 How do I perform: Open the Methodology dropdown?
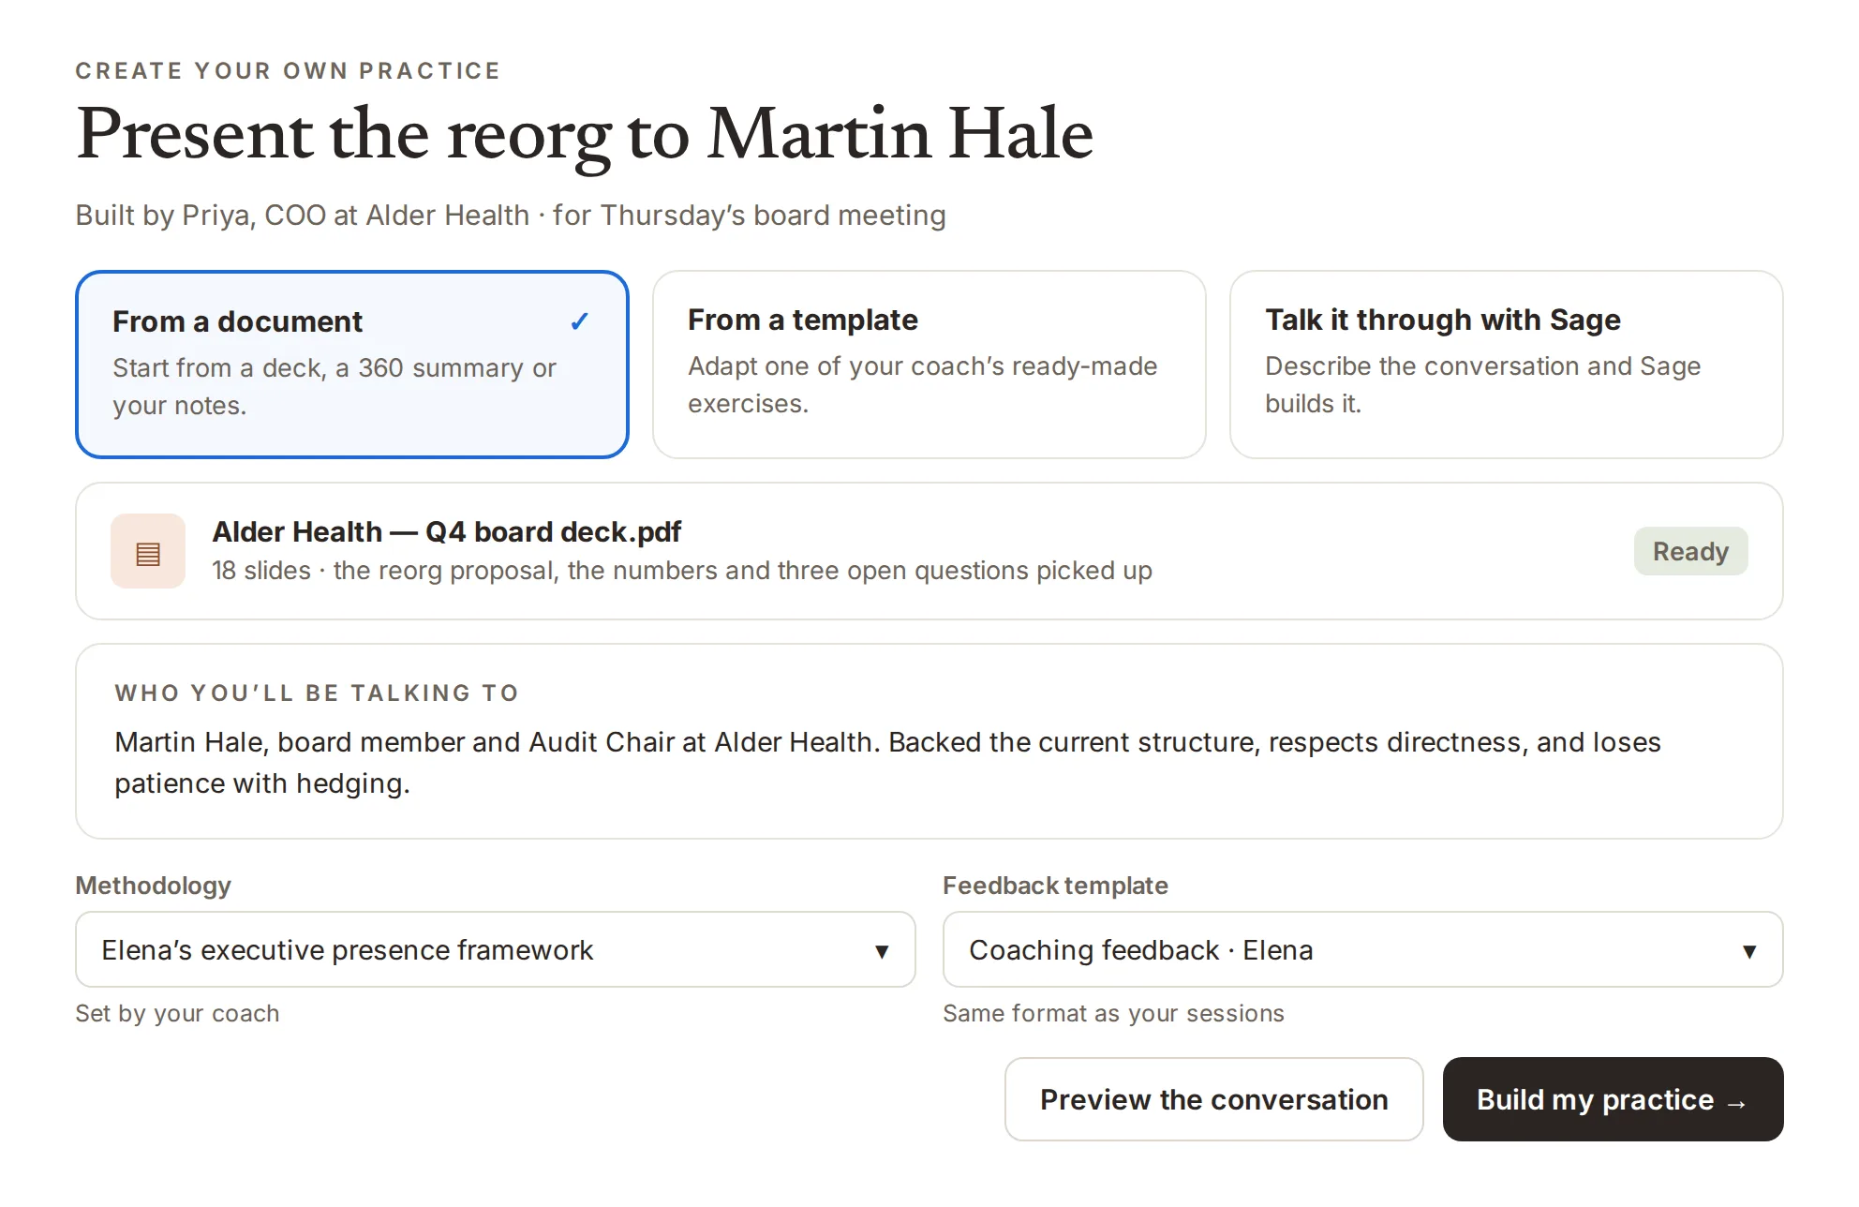495,949
